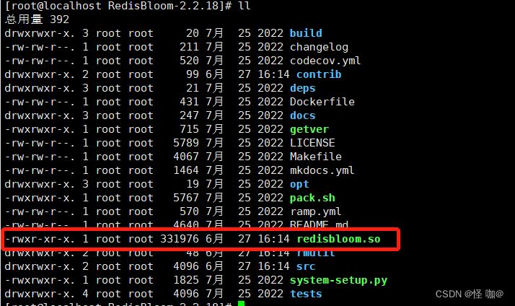
Task: Select the LICENSE file name
Action: (x=312, y=143)
